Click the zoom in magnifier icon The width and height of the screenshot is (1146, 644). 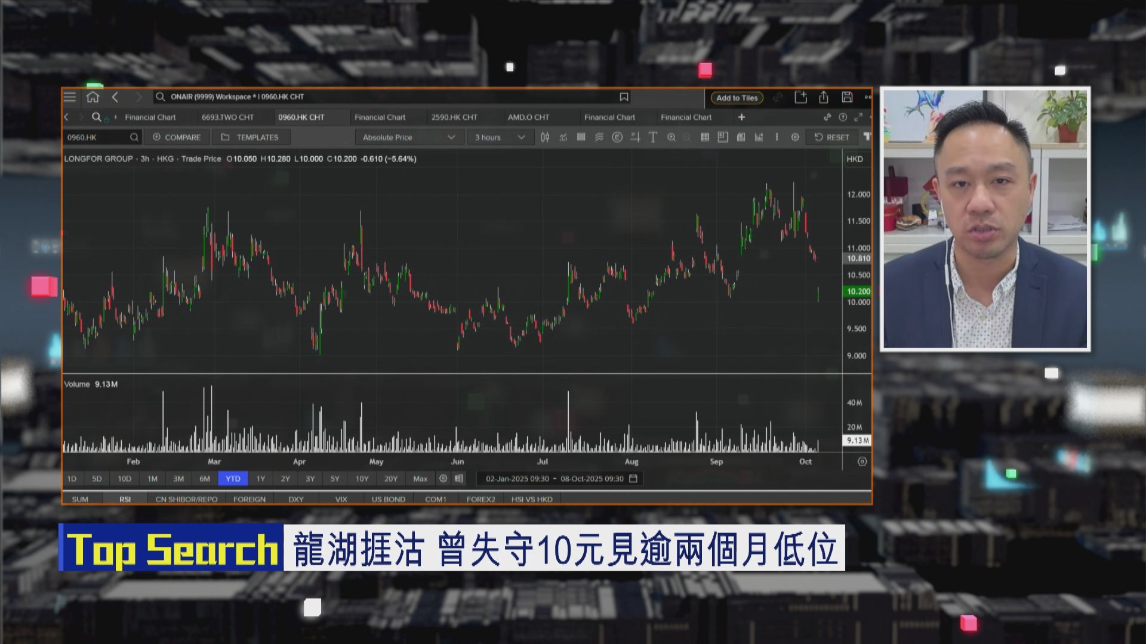coord(671,137)
